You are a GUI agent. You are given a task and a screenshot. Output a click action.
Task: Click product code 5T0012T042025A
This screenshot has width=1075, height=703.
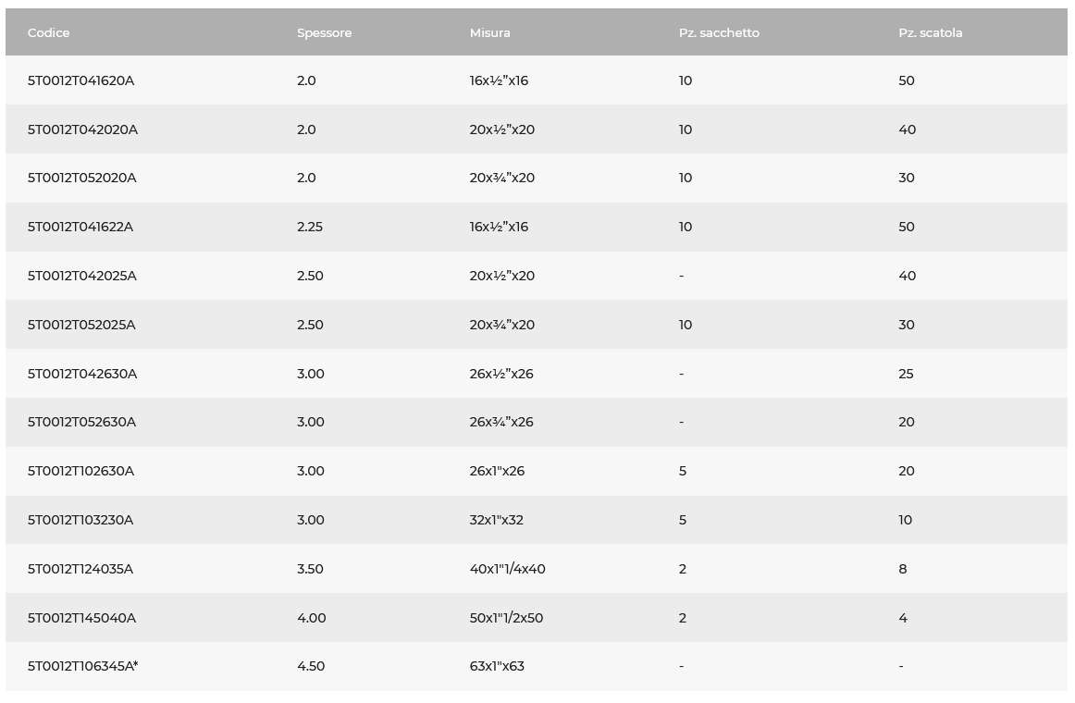[x=82, y=276]
